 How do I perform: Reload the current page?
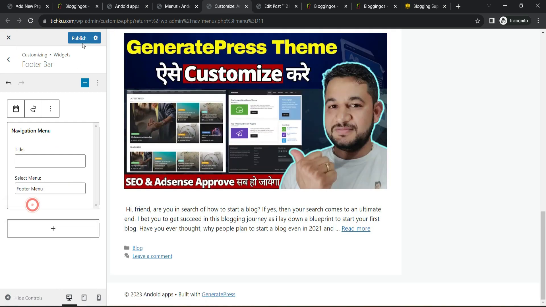pyautogui.click(x=31, y=21)
